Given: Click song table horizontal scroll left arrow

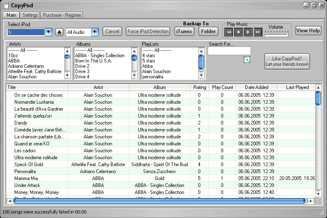Looking at the screenshot, I should click(x=10, y=201).
